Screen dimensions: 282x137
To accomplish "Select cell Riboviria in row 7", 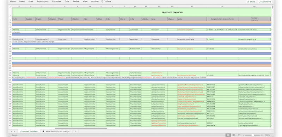I will 19,30.
